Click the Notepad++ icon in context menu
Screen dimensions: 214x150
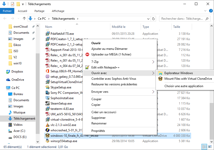87,67
